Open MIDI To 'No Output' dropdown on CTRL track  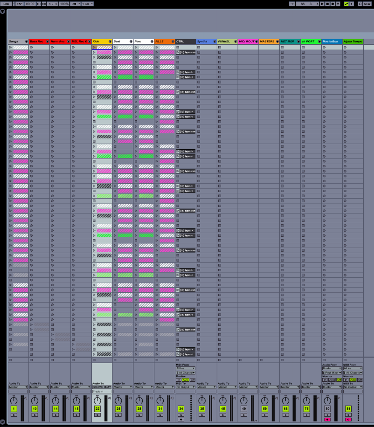pos(185,387)
